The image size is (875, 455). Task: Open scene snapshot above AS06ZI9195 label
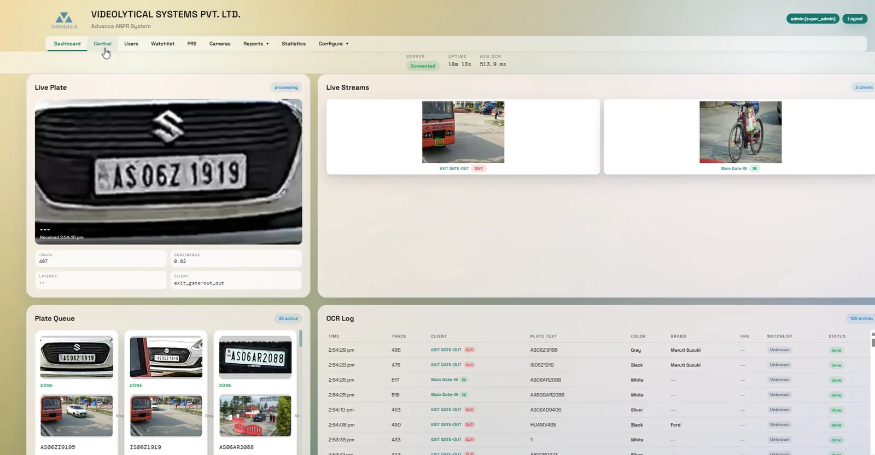[x=77, y=416]
